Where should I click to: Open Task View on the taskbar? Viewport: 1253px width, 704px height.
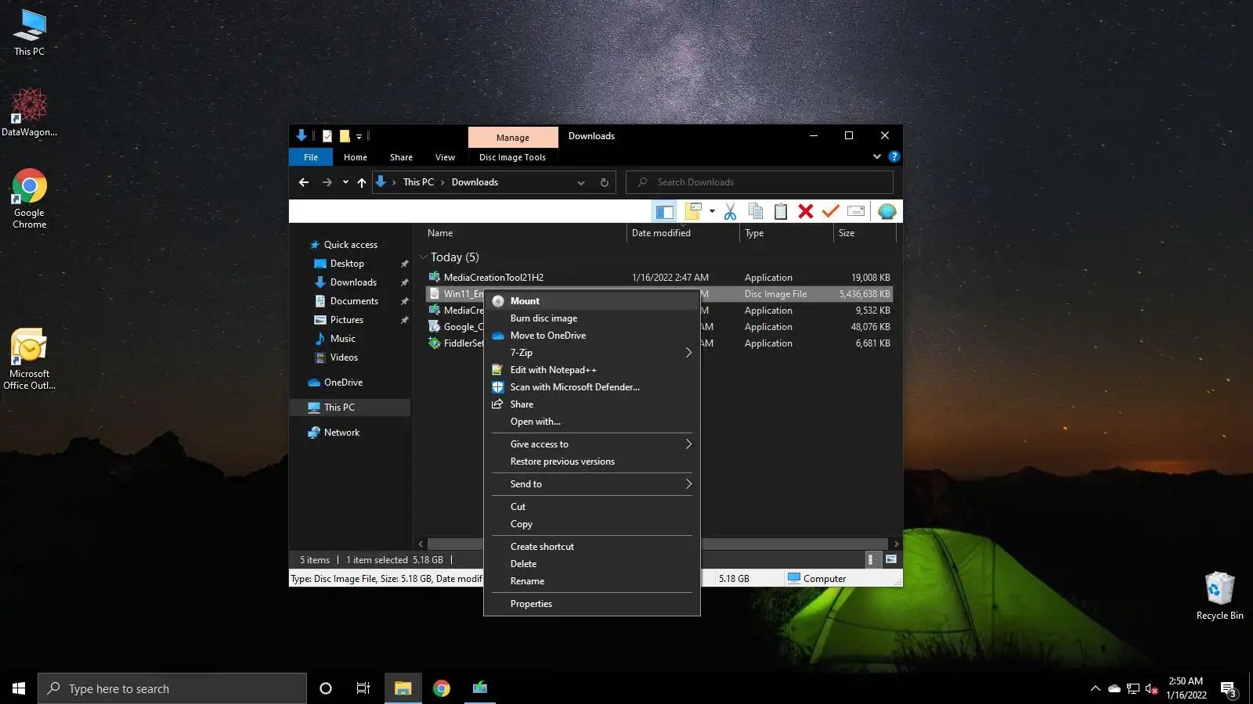(x=363, y=688)
